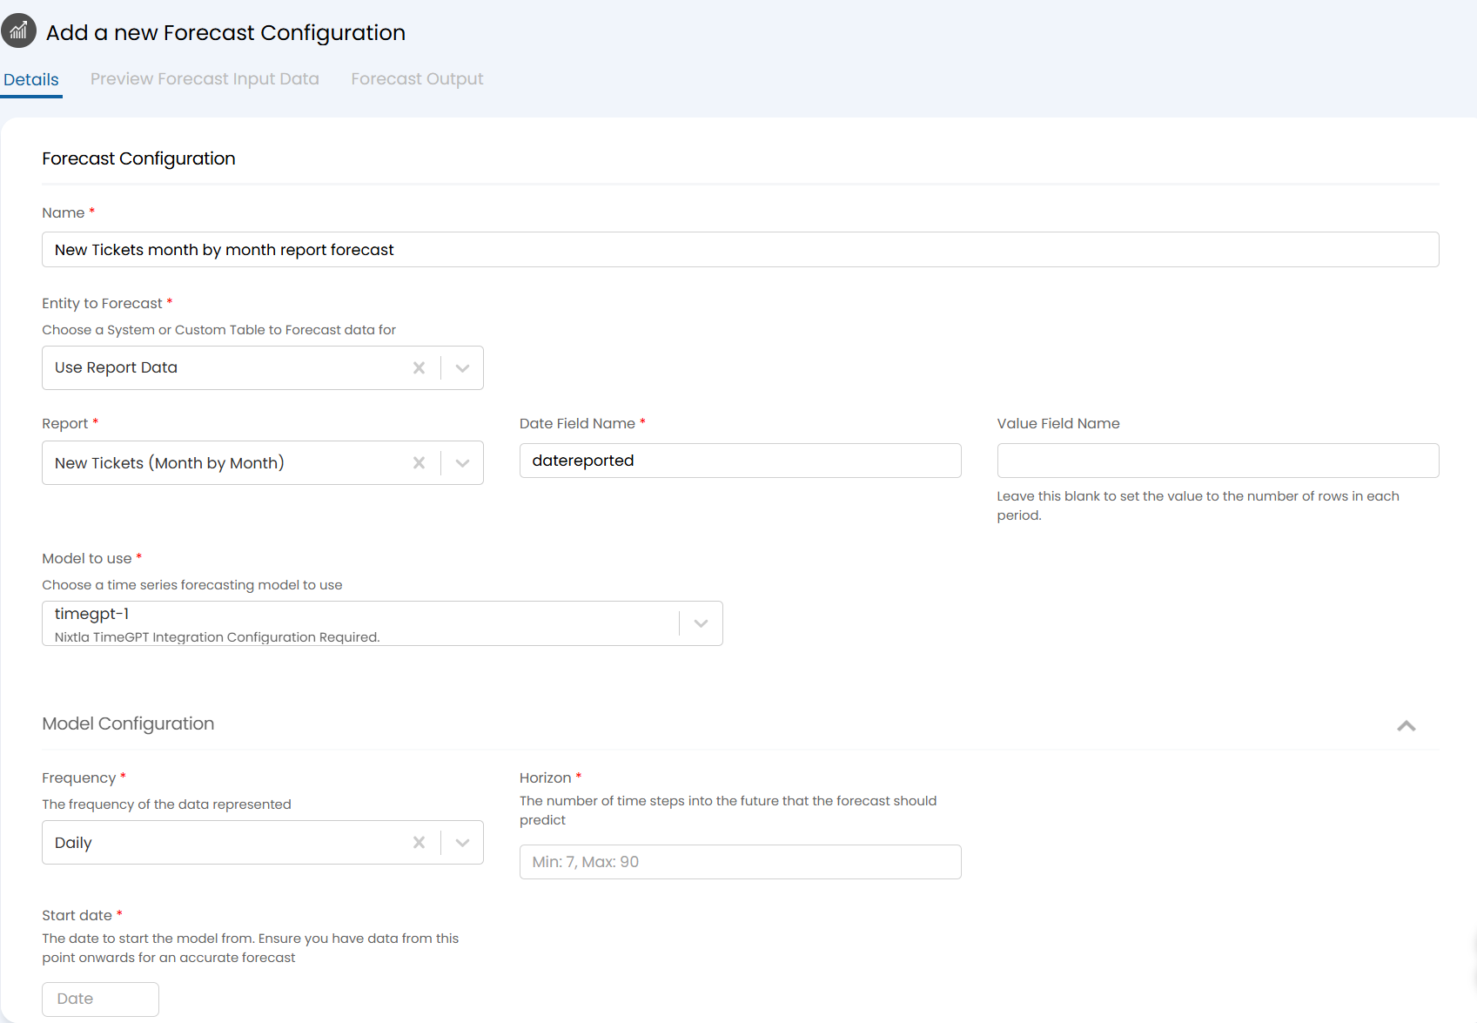
Task: Clear the selected Report value
Action: (x=419, y=463)
